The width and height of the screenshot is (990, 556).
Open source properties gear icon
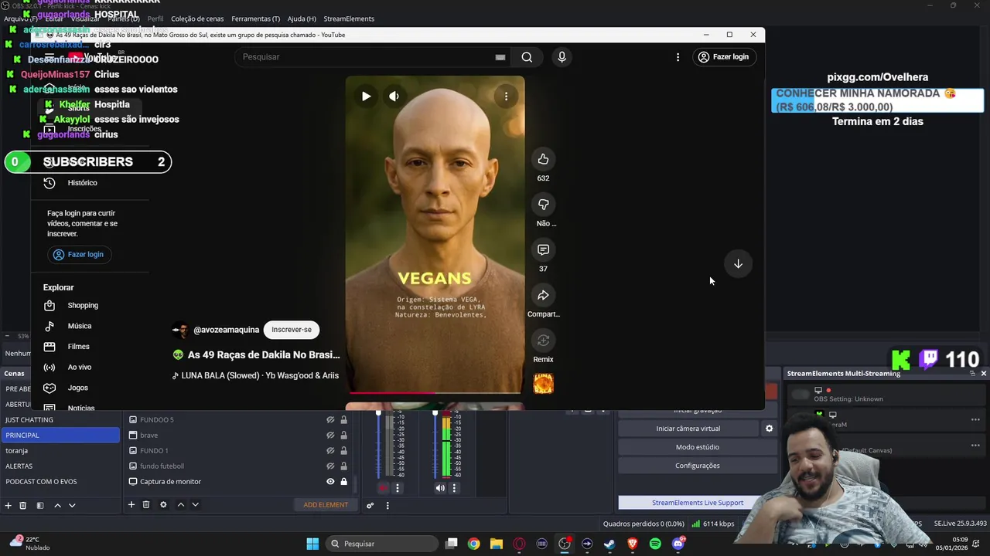(163, 505)
